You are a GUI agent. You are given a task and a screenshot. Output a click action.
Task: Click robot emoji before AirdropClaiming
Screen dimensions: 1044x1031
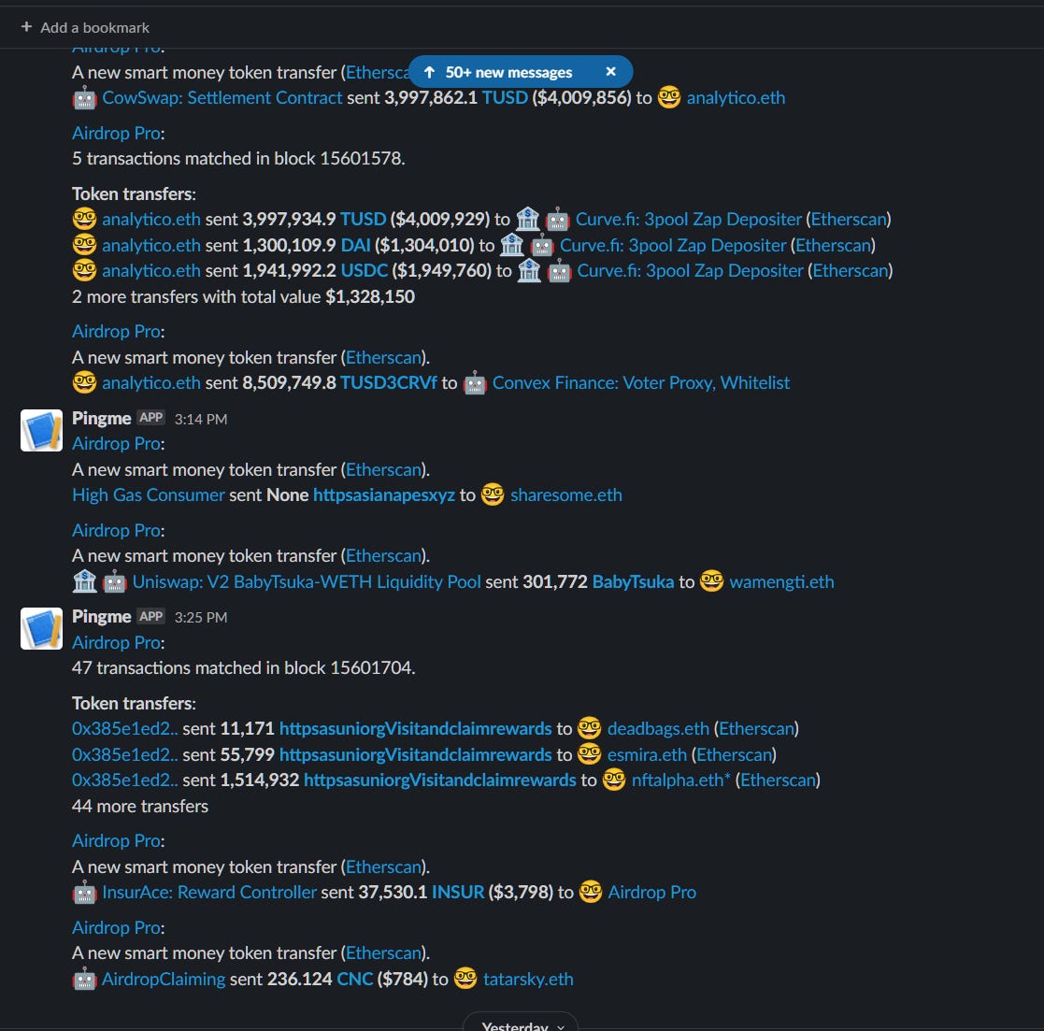(84, 979)
